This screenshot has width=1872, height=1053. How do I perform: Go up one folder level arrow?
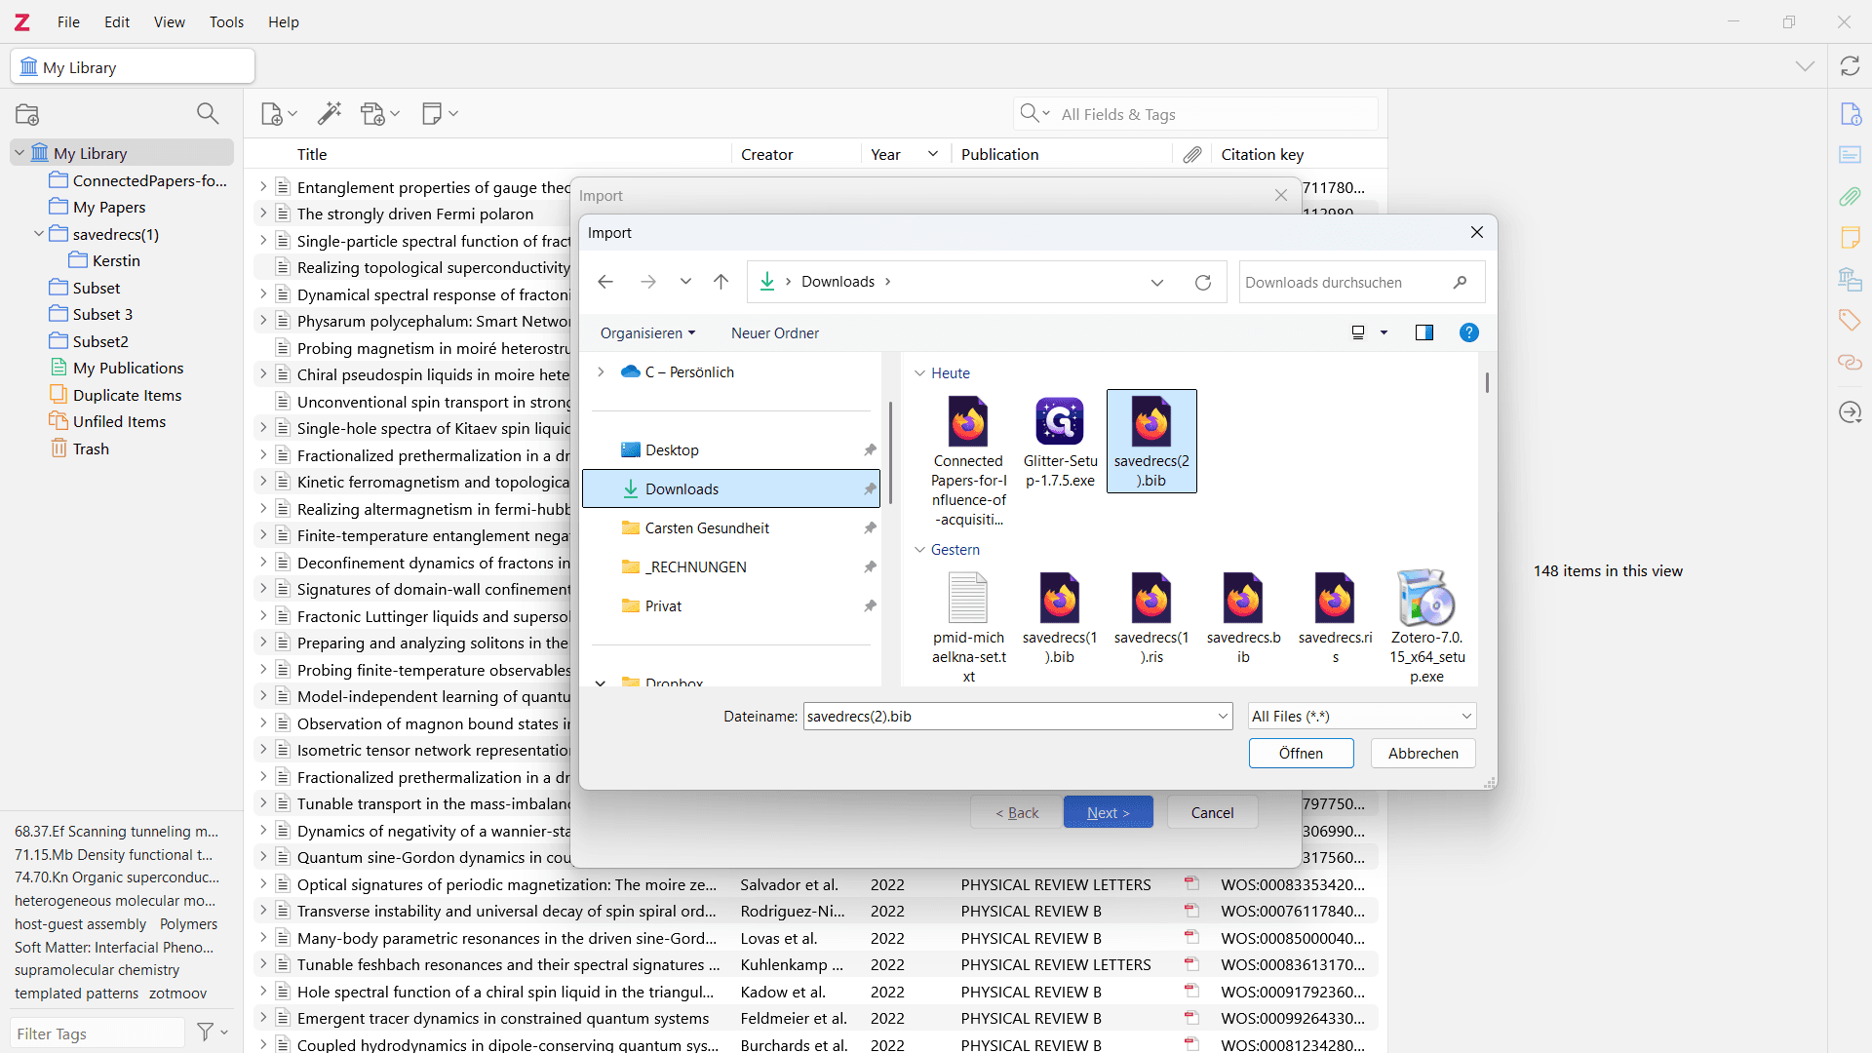click(721, 282)
